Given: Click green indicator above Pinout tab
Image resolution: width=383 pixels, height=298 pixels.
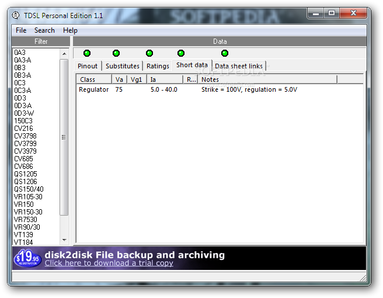Looking at the screenshot, I should 87,53.
